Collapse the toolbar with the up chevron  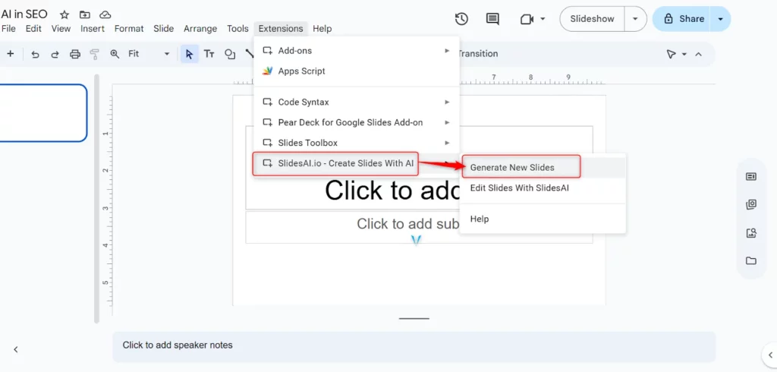pyautogui.click(x=698, y=54)
